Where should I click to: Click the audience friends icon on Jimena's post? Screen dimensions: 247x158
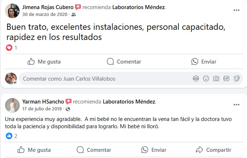74,15
